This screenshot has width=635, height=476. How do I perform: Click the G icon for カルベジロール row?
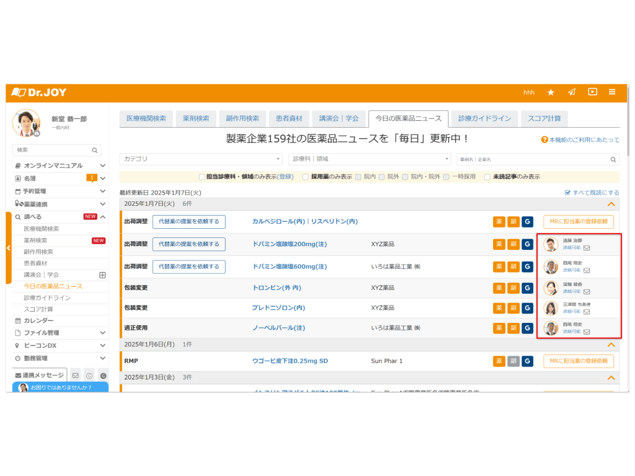tap(527, 222)
